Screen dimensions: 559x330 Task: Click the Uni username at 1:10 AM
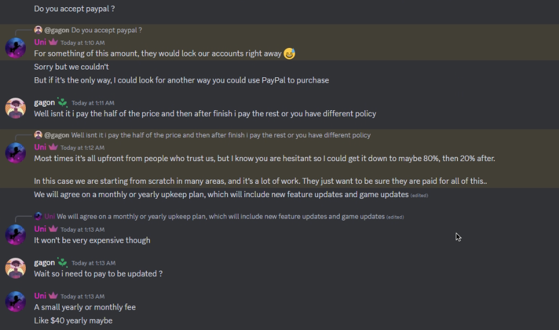point(40,43)
